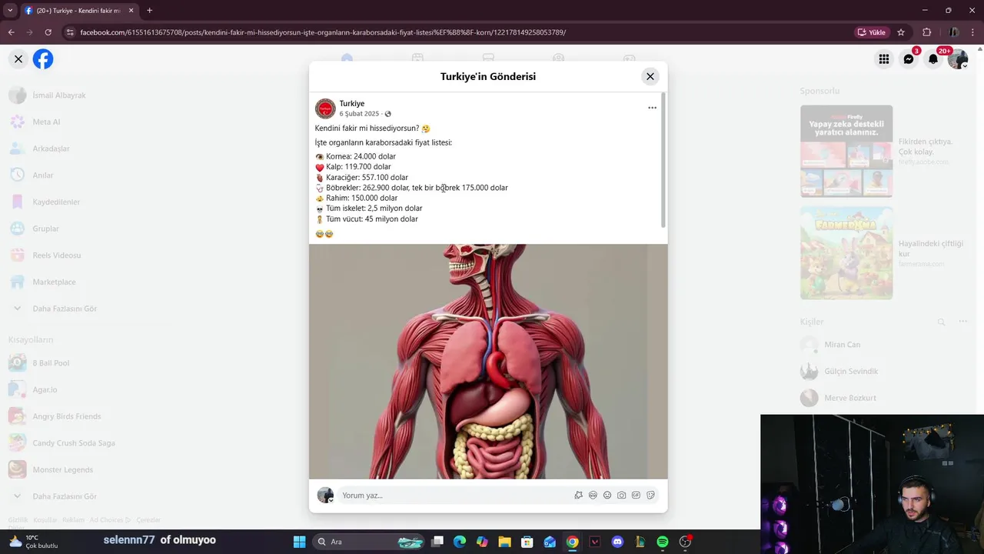Open the Facebook account profile menu
Viewport: 984px width, 554px height.
click(x=958, y=58)
